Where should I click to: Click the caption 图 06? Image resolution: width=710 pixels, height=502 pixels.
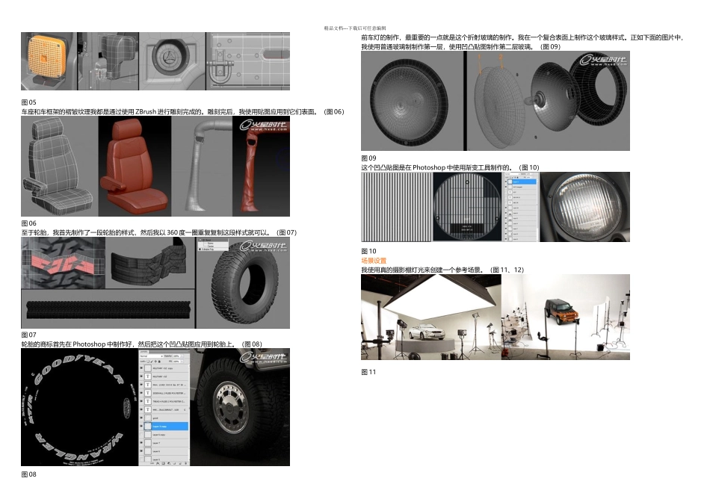coord(28,223)
